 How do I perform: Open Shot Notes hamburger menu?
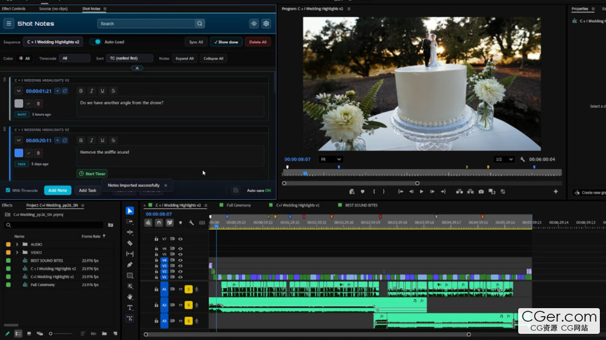click(9, 23)
